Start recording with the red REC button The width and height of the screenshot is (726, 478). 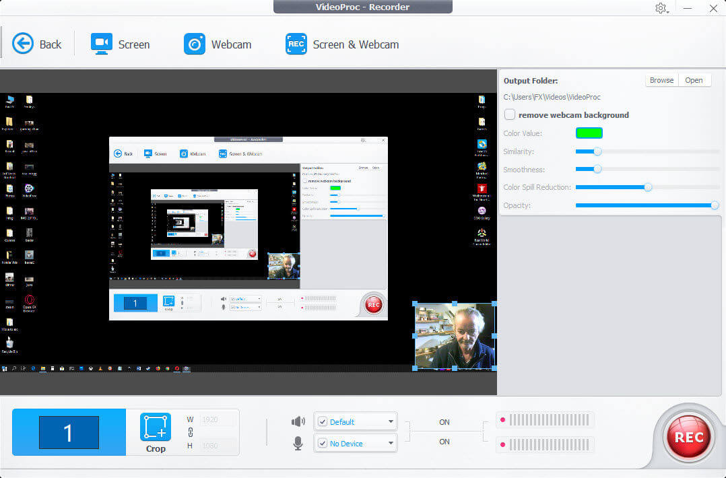pyautogui.click(x=689, y=437)
